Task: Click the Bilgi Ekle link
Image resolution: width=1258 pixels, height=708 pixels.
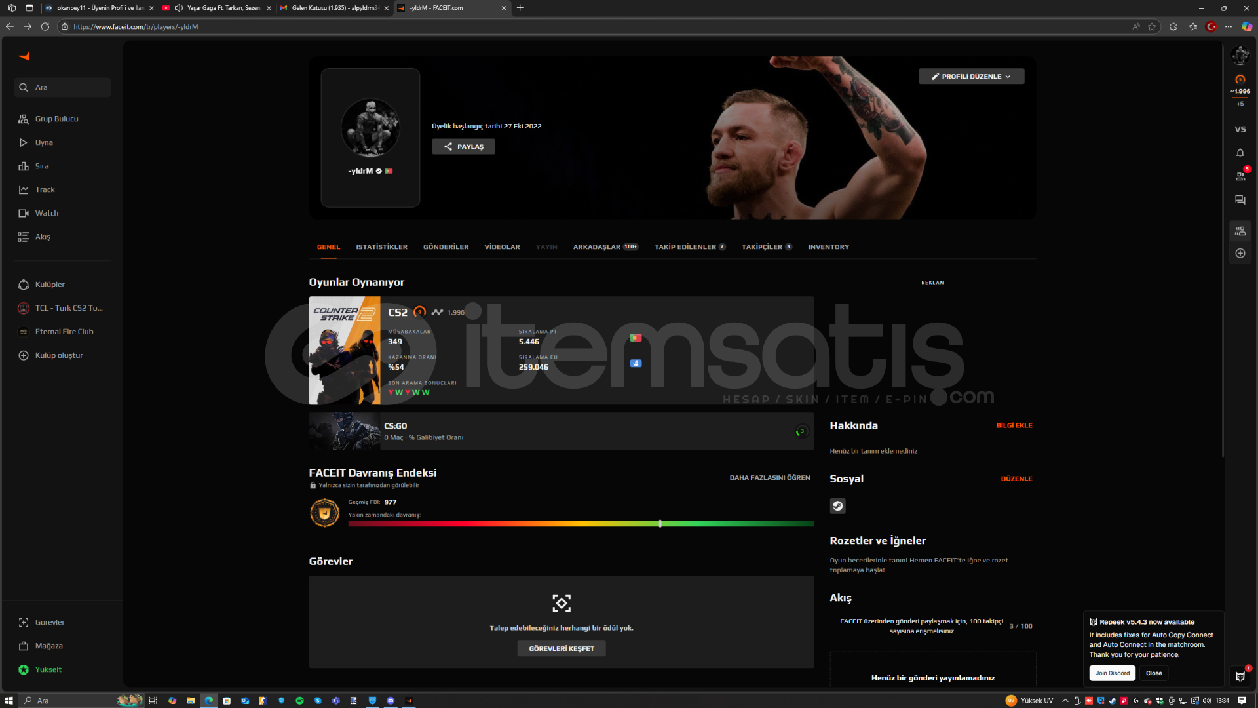Action: click(x=1014, y=425)
